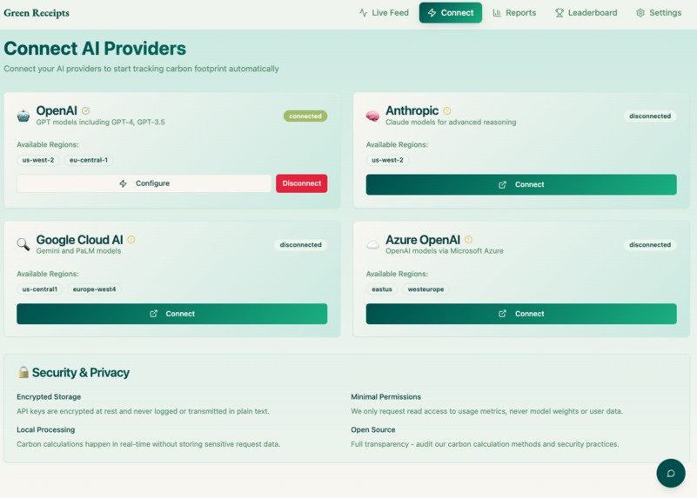Click the OpenAI provider title

point(57,110)
